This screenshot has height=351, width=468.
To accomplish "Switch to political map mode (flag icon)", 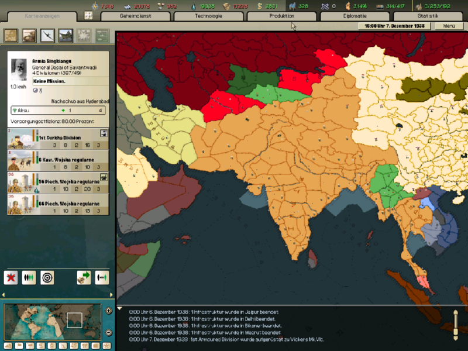I will coord(19,346).
